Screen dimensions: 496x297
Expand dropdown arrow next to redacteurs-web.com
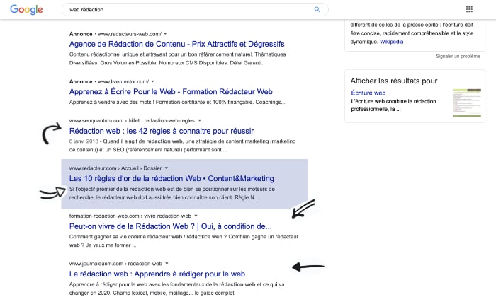coord(164,34)
